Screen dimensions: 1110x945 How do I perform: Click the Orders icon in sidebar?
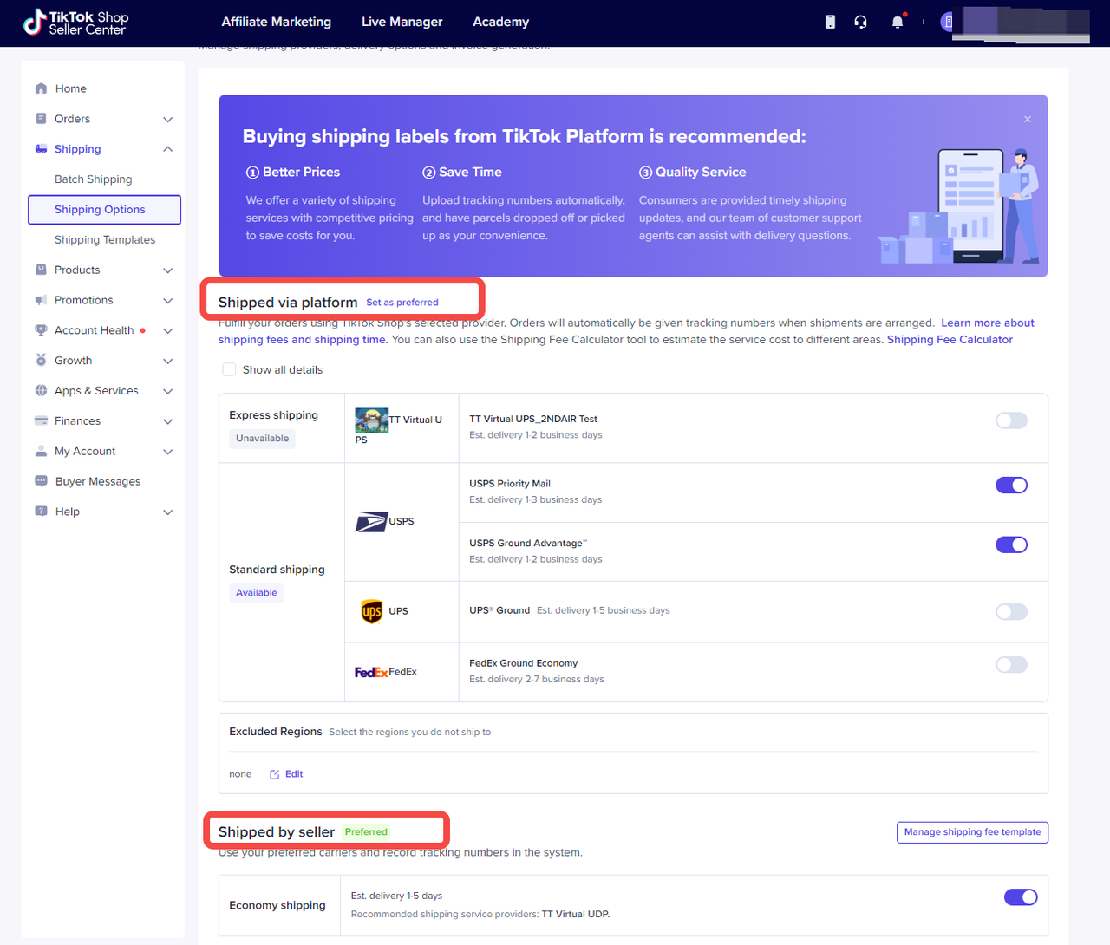pyautogui.click(x=41, y=119)
